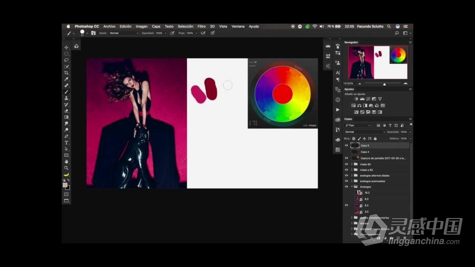Select the Quick Selection tool
This screenshot has width=475, height=267.
click(66, 66)
